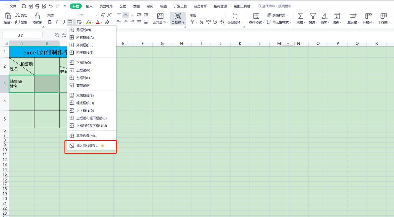Click the filter (筛选) funnel icon
The height and width of the screenshot is (217, 394).
coord(313,16)
